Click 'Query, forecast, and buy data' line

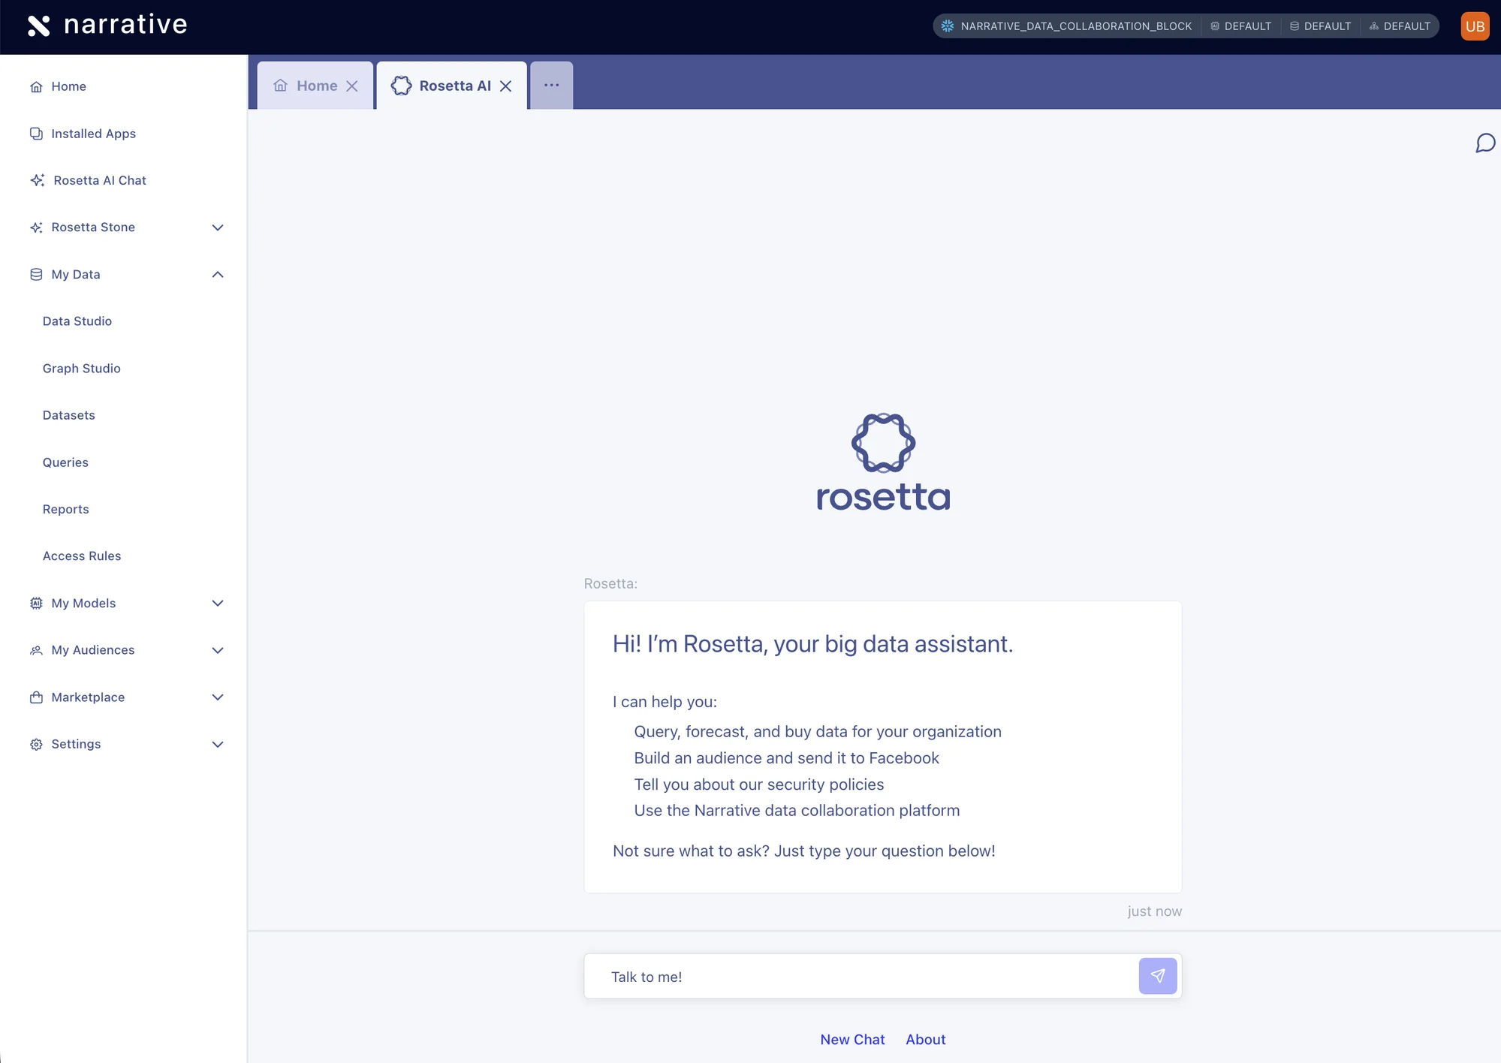click(817, 732)
